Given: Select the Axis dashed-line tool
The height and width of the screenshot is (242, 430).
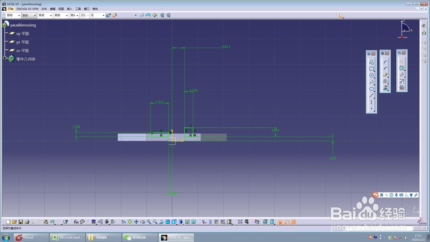Looking at the screenshot, I should [x=372, y=102].
